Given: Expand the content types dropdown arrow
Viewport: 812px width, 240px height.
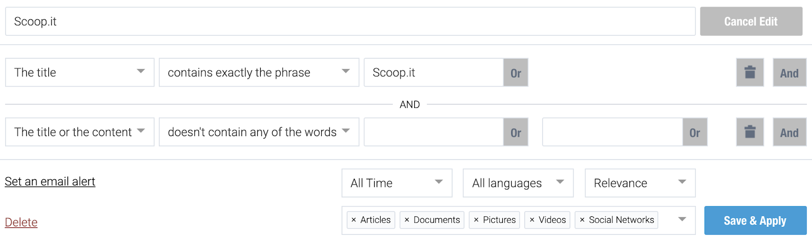Looking at the screenshot, I should (x=682, y=220).
